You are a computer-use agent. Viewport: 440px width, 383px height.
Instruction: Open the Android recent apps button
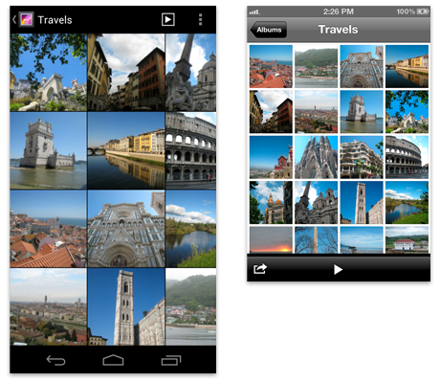tap(171, 360)
